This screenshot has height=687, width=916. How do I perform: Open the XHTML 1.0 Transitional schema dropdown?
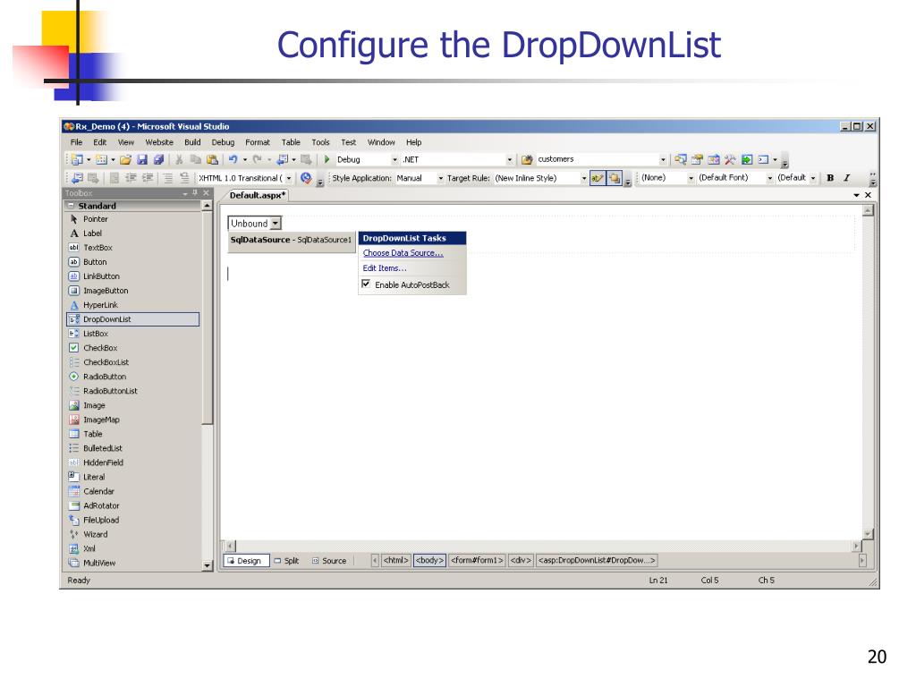tap(289, 178)
